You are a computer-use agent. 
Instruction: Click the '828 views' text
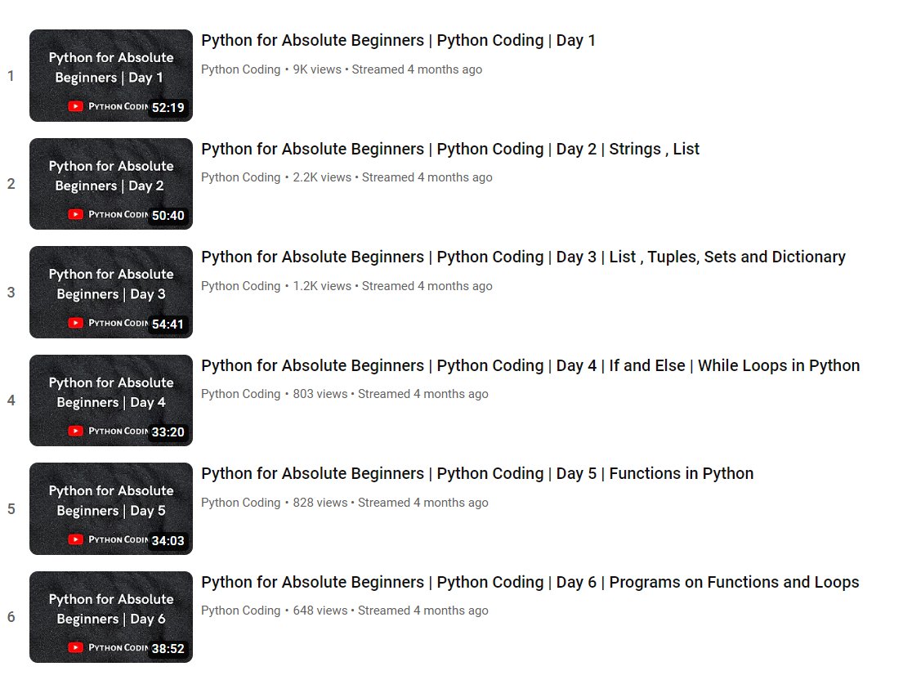[320, 503]
